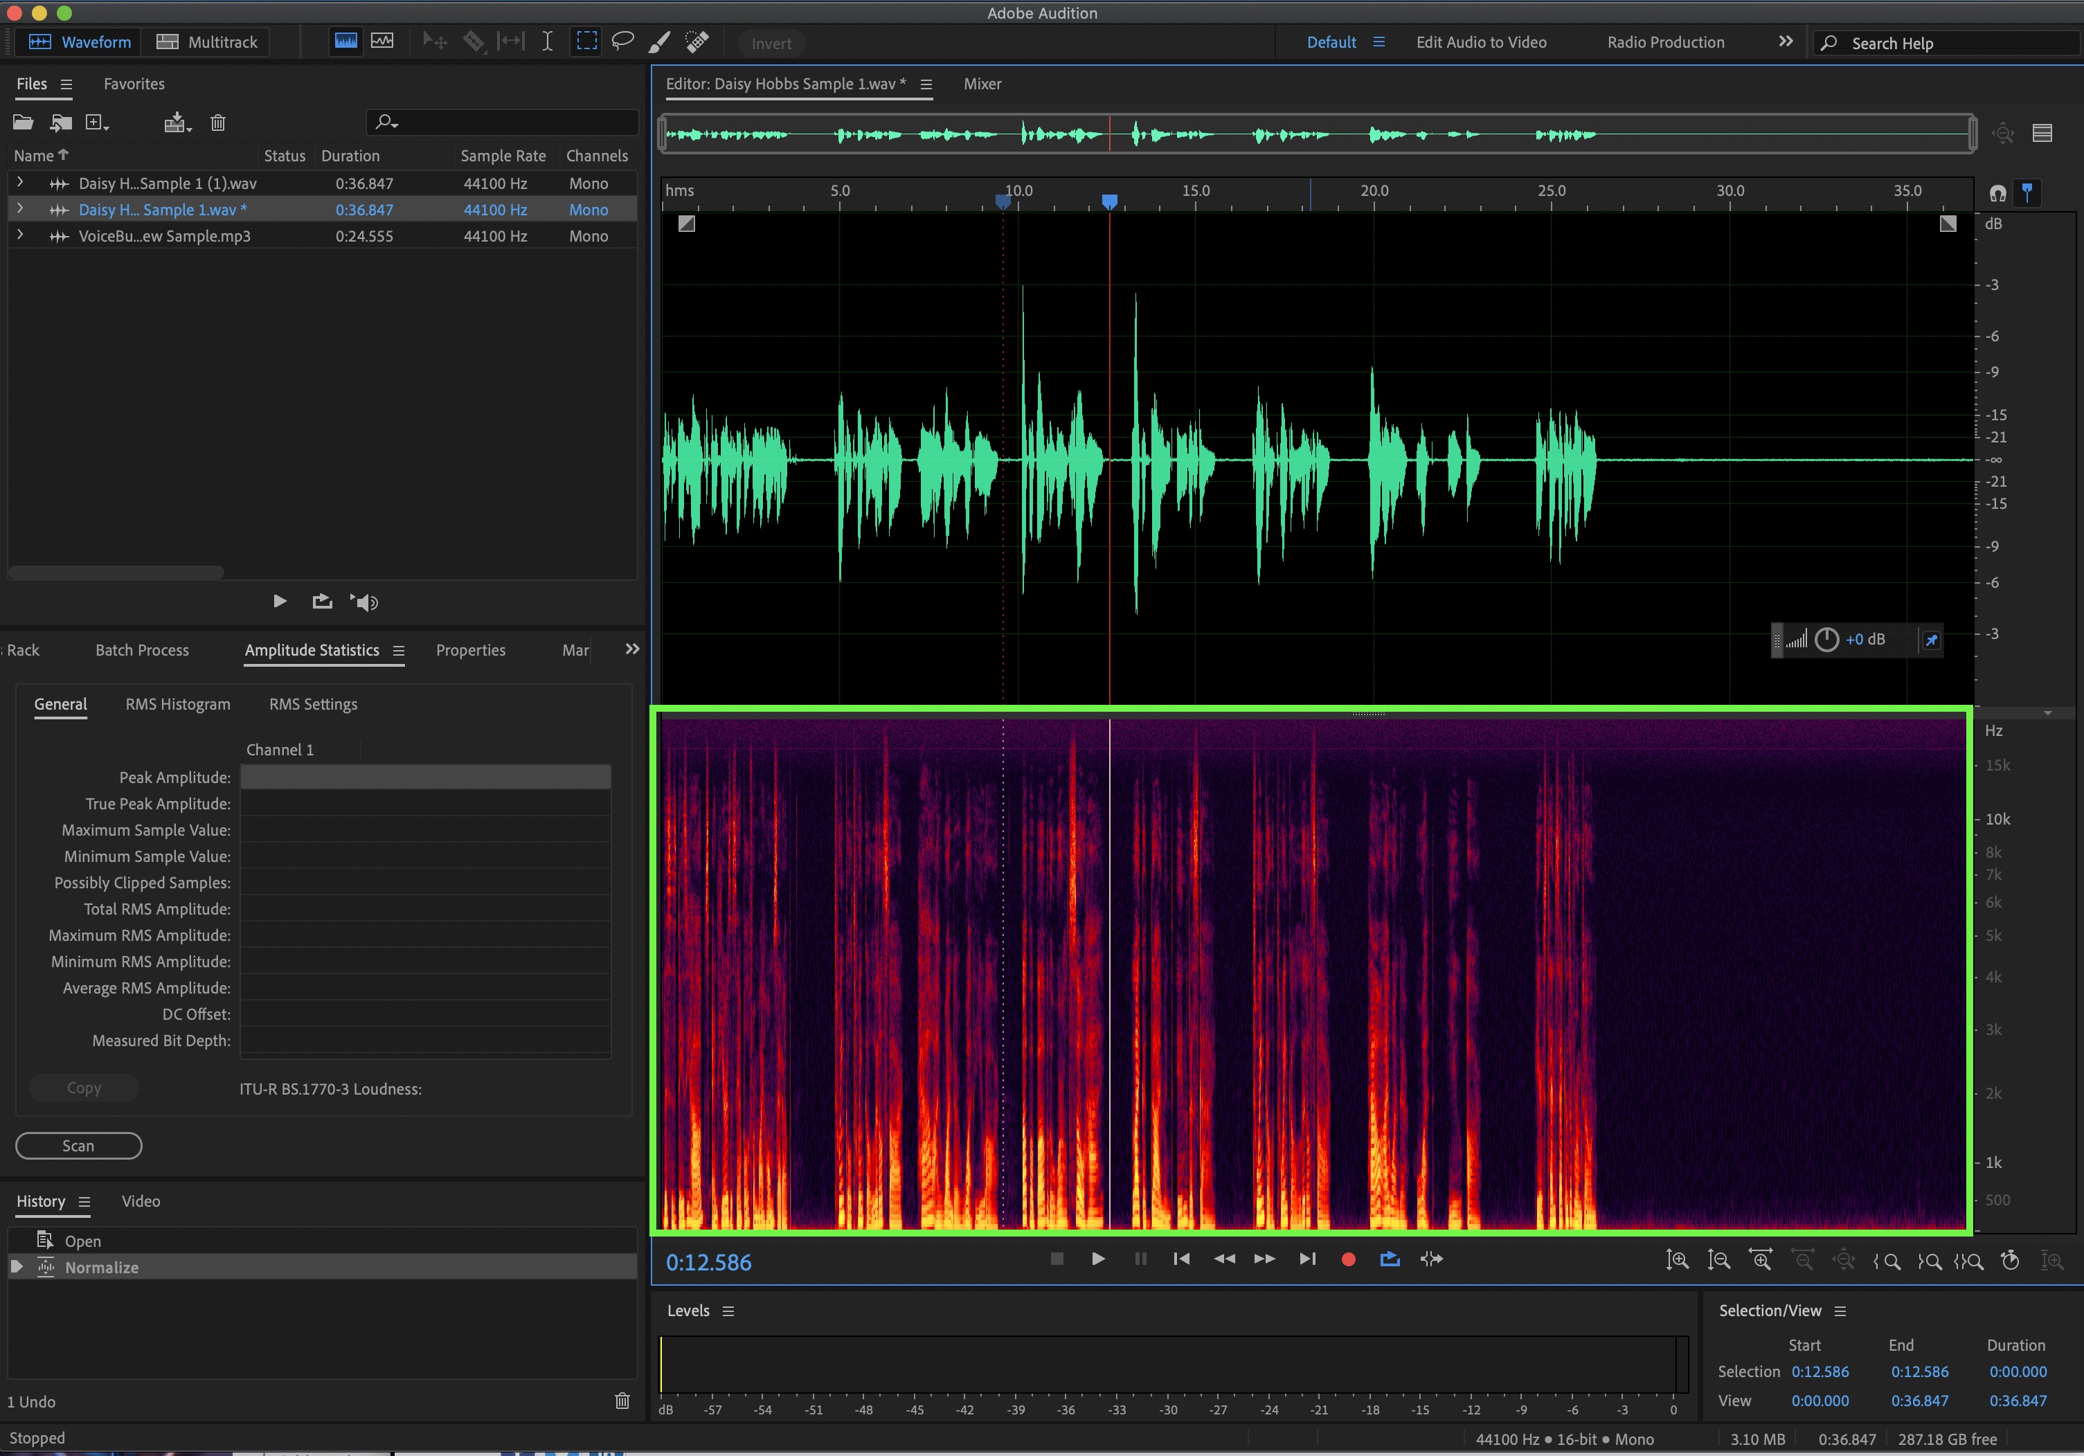Click the Record button in transport
Screen dimensions: 2084x1456
click(x=1348, y=1259)
